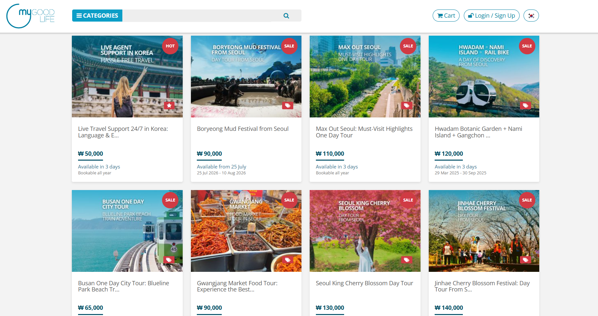The height and width of the screenshot is (316, 598).
Task: Click the tag icon on Boryeong Mud Festival image
Action: pyautogui.click(x=287, y=105)
